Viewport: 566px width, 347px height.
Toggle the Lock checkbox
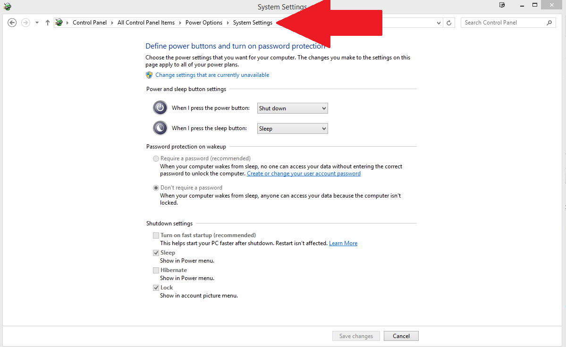[156, 288]
